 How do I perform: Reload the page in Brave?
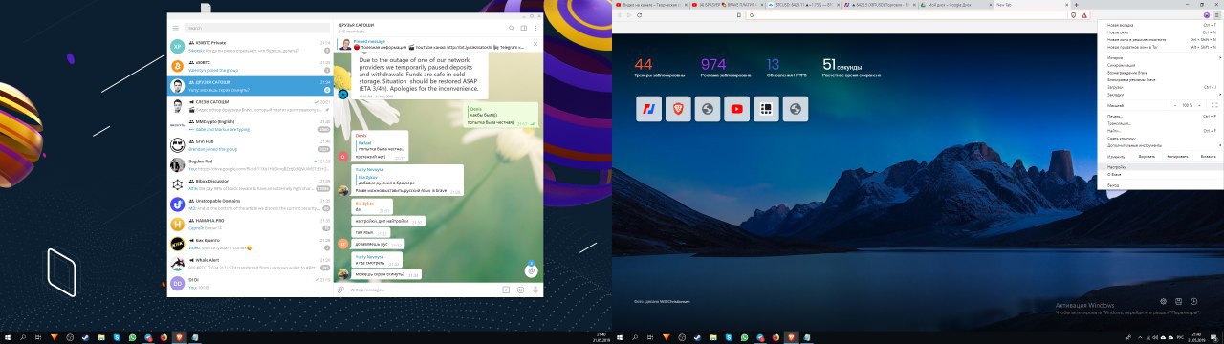pos(639,15)
